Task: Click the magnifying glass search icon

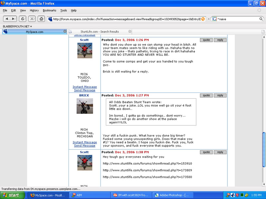Action: coord(261,19)
